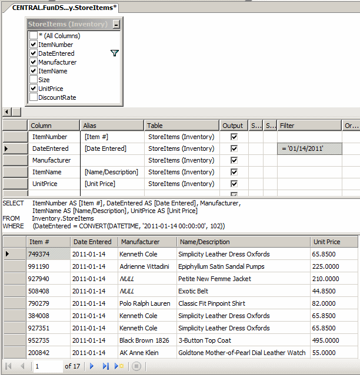Select unit price 495.0000 cell
360x375 pixels.
[334, 340]
